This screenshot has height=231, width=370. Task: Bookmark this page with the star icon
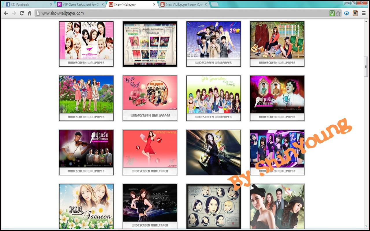(338, 13)
